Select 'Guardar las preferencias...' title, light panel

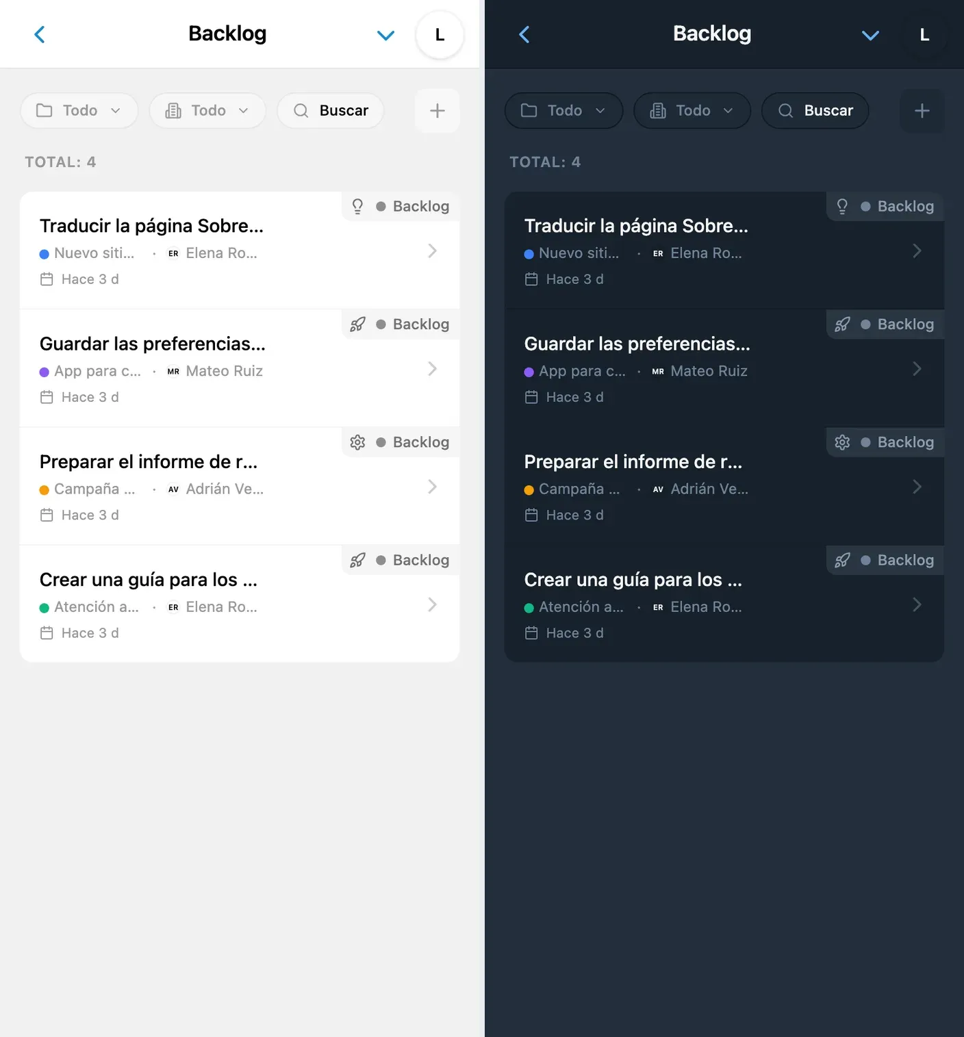152,344
